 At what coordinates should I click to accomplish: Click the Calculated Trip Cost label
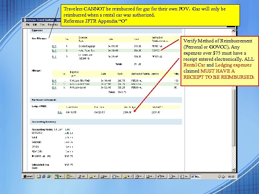tap(40, 166)
